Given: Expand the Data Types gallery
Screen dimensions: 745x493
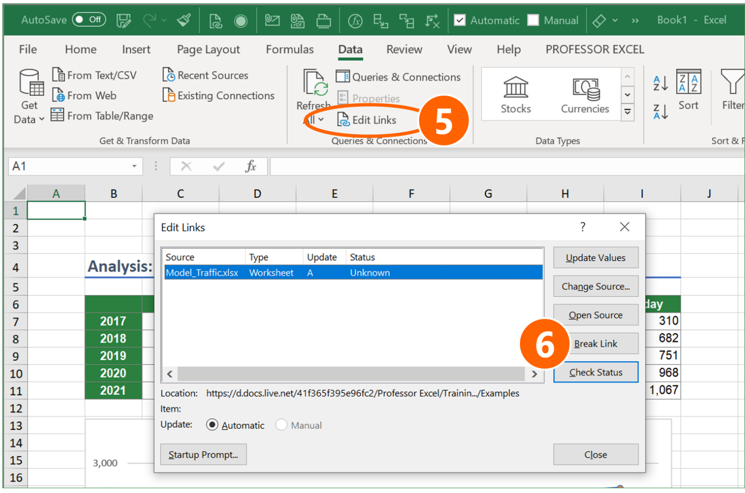Looking at the screenshot, I should click(628, 113).
